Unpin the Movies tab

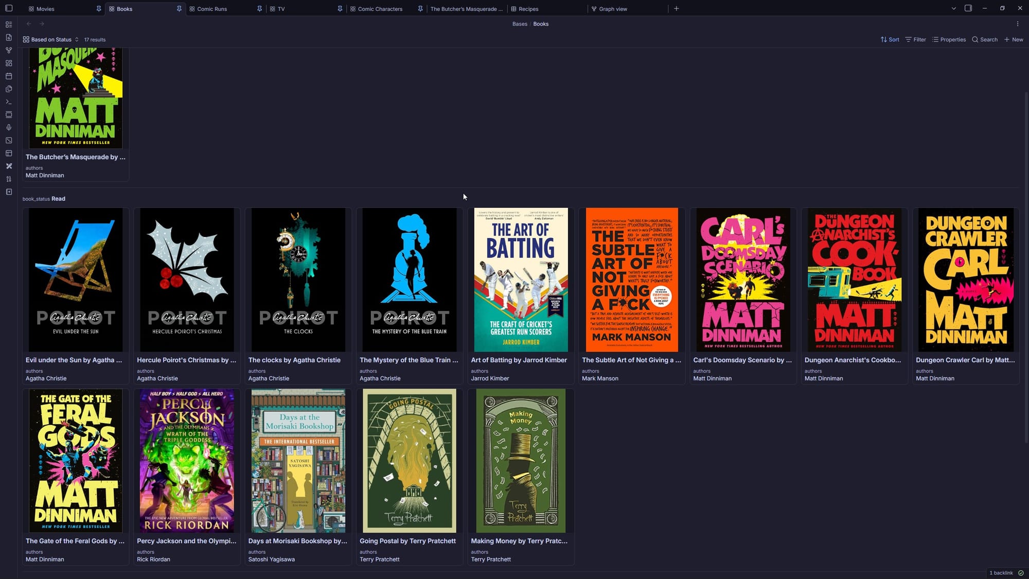(99, 9)
